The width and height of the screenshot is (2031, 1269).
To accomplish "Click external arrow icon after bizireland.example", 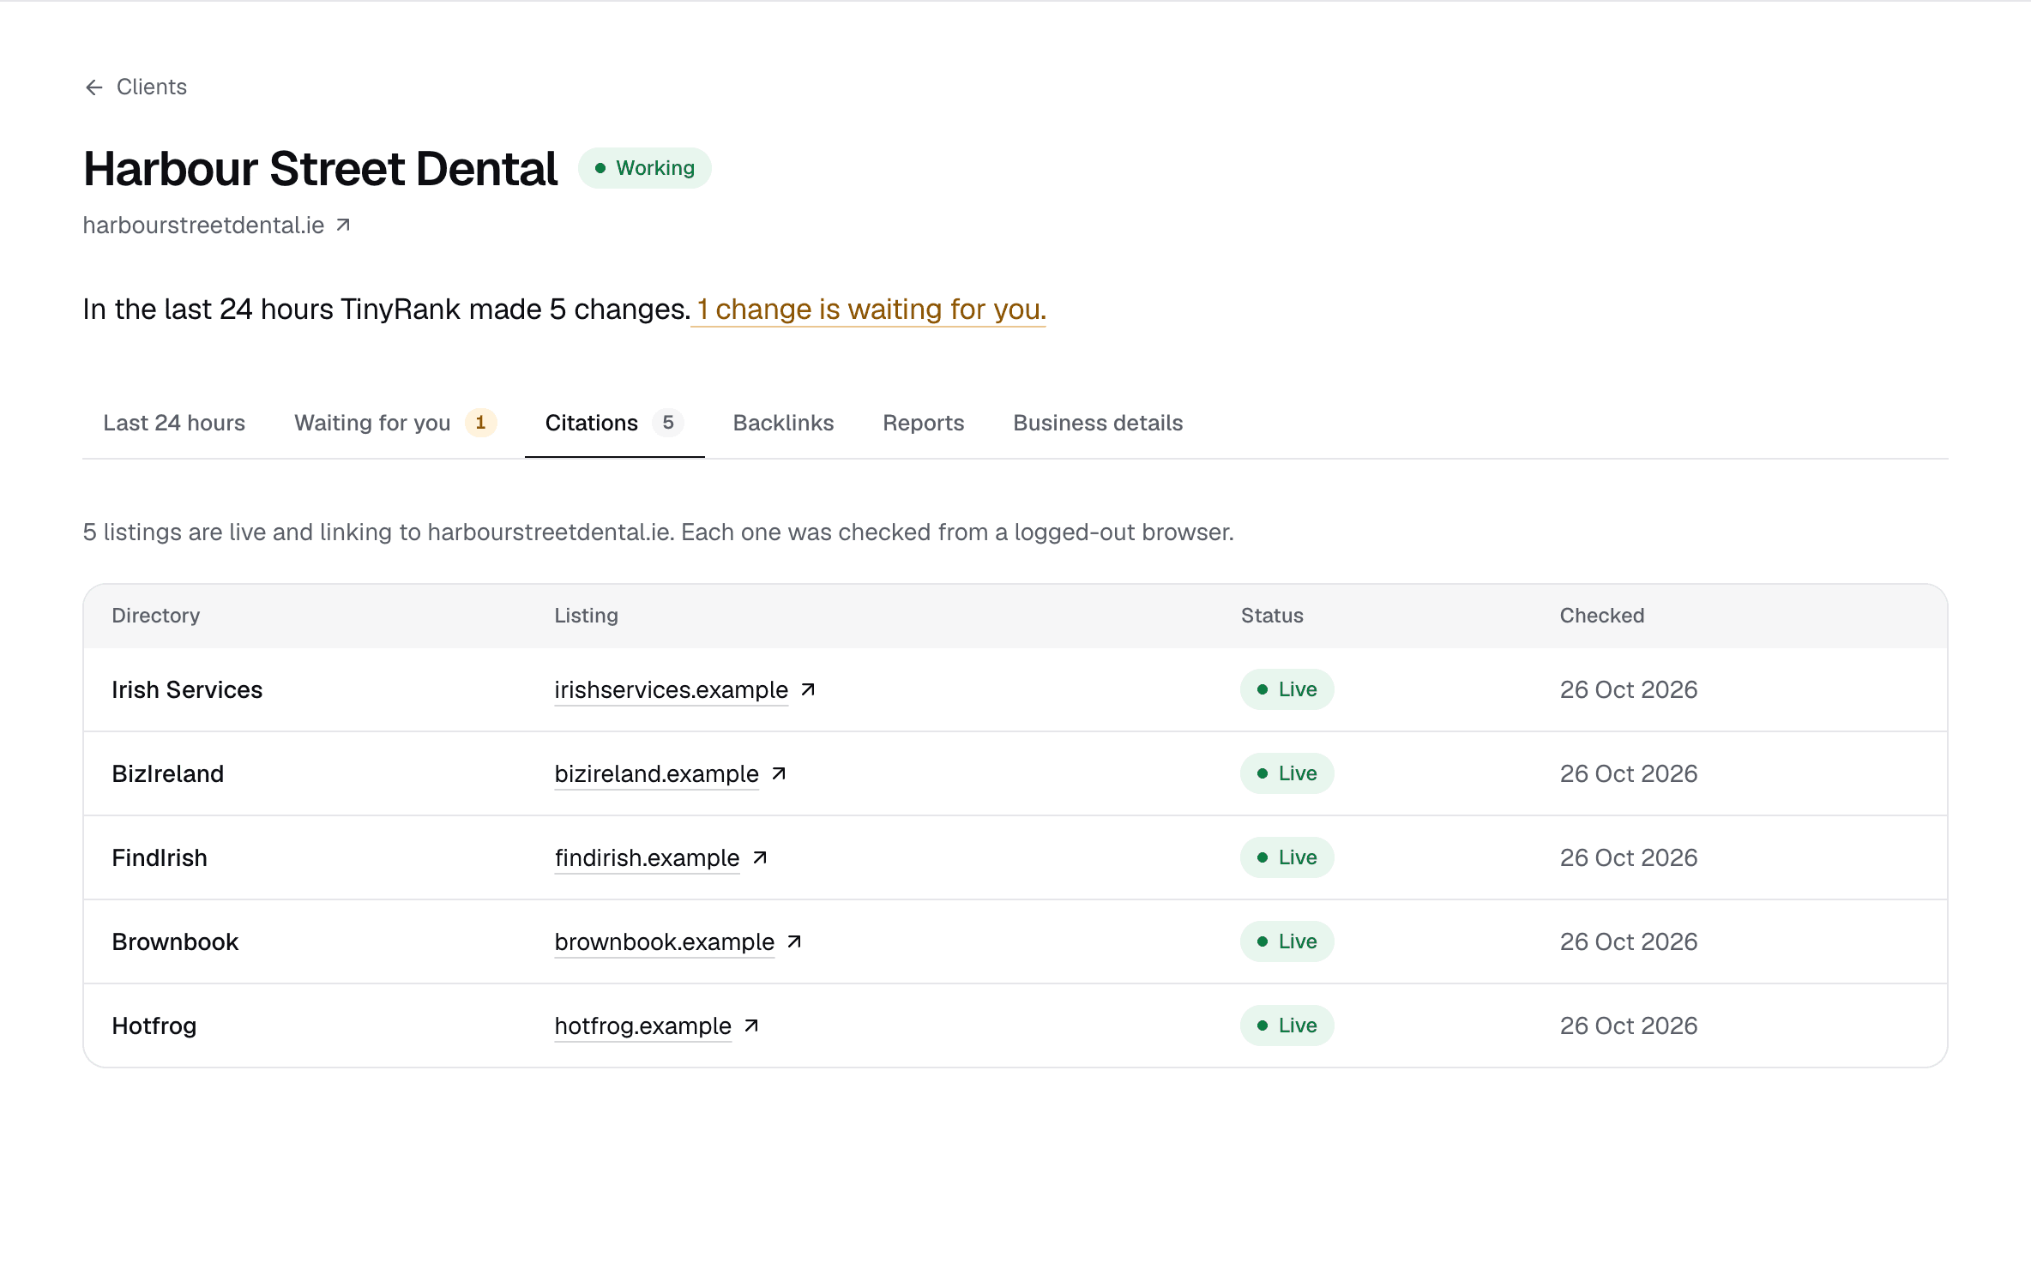I will click(779, 773).
